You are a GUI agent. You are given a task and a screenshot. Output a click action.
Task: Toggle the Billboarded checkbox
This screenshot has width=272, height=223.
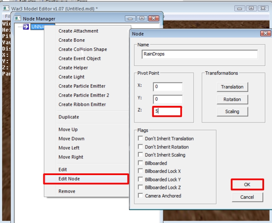click(140, 163)
